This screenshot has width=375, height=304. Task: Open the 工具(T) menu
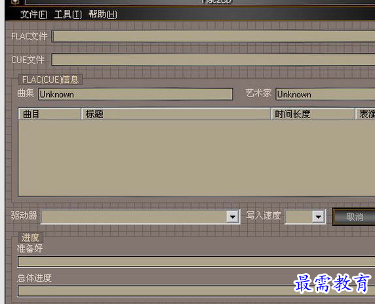[68, 14]
